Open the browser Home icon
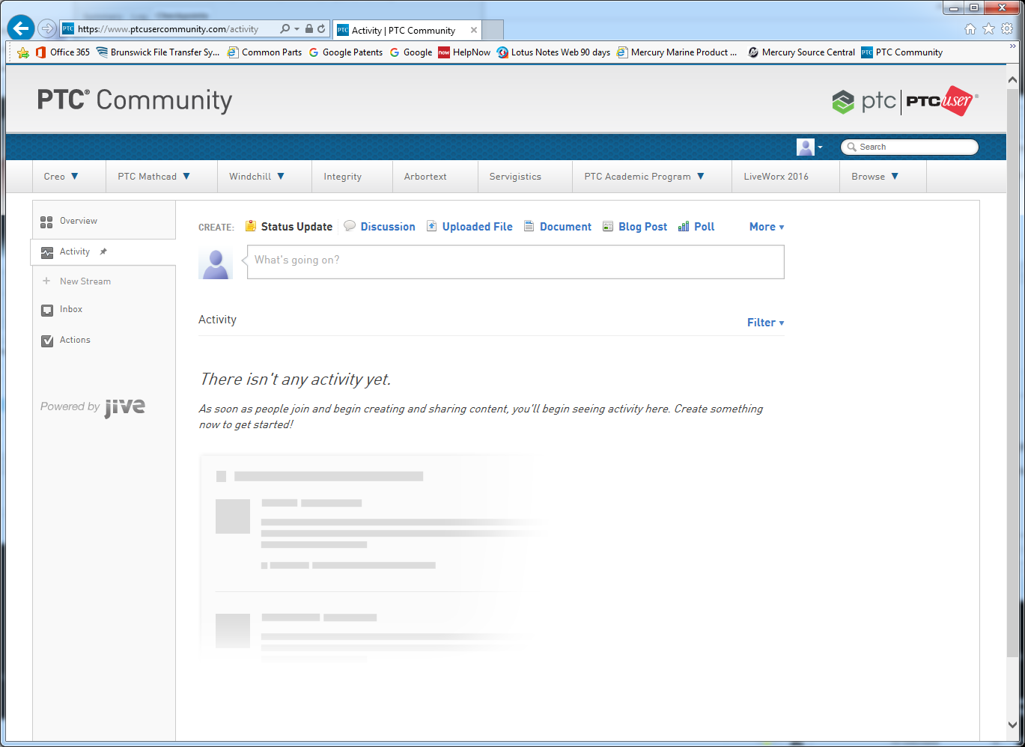Screen dimensions: 1025x747 (x=970, y=29)
